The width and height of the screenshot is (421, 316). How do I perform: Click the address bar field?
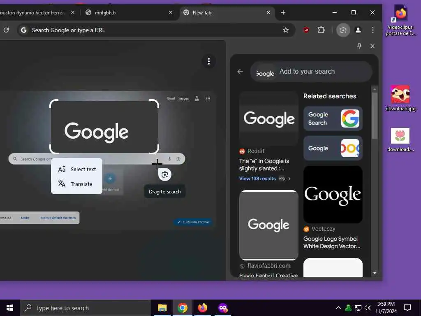coord(156,30)
